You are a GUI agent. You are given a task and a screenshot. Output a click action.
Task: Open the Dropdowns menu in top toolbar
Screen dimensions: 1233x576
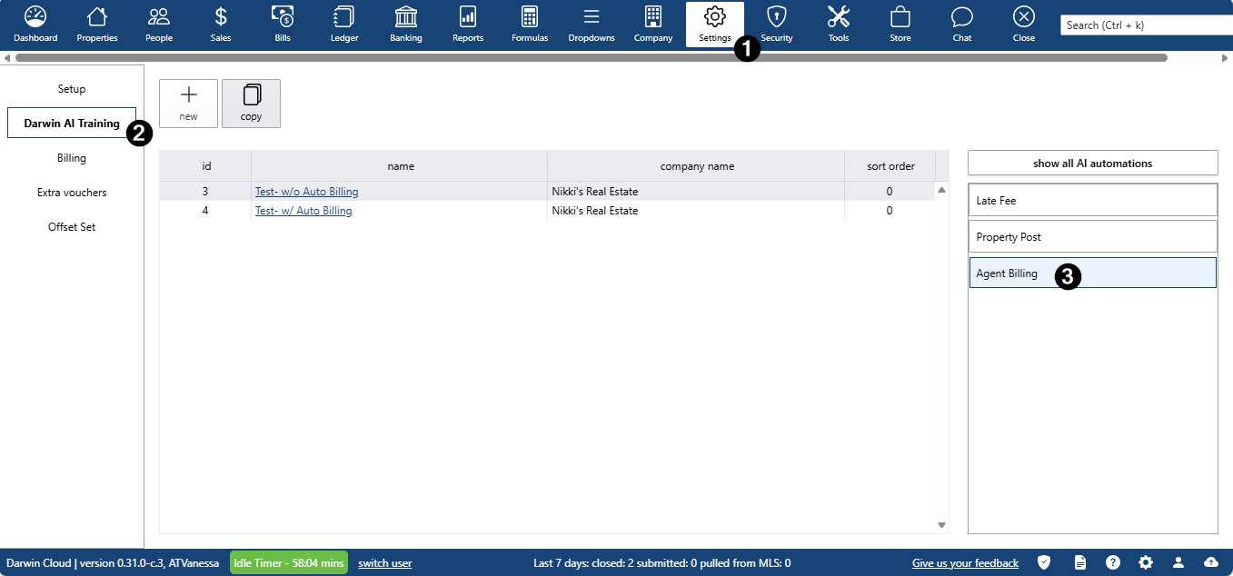point(592,24)
